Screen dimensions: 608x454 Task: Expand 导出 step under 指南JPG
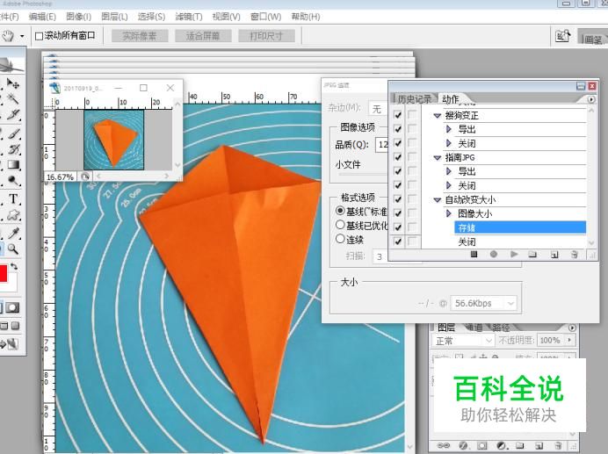(x=449, y=171)
